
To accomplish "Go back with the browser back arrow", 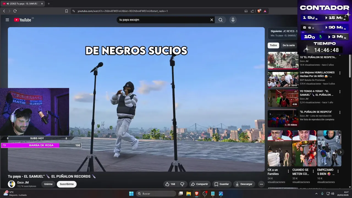I will 4,11.
